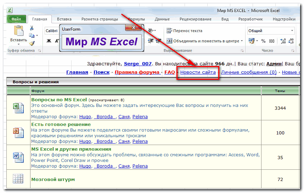Apply thousands separator 000 format
Screen dimensions: 304x193
272,41
